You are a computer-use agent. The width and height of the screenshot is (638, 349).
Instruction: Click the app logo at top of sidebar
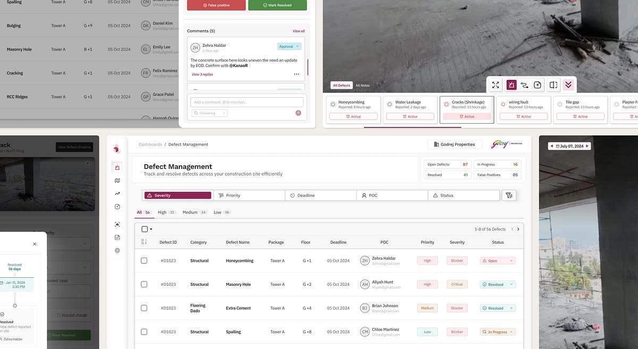(x=117, y=149)
